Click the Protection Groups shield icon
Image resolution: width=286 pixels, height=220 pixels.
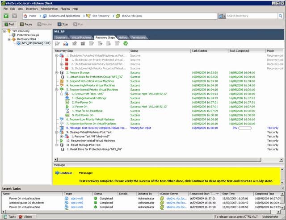pos(14,35)
